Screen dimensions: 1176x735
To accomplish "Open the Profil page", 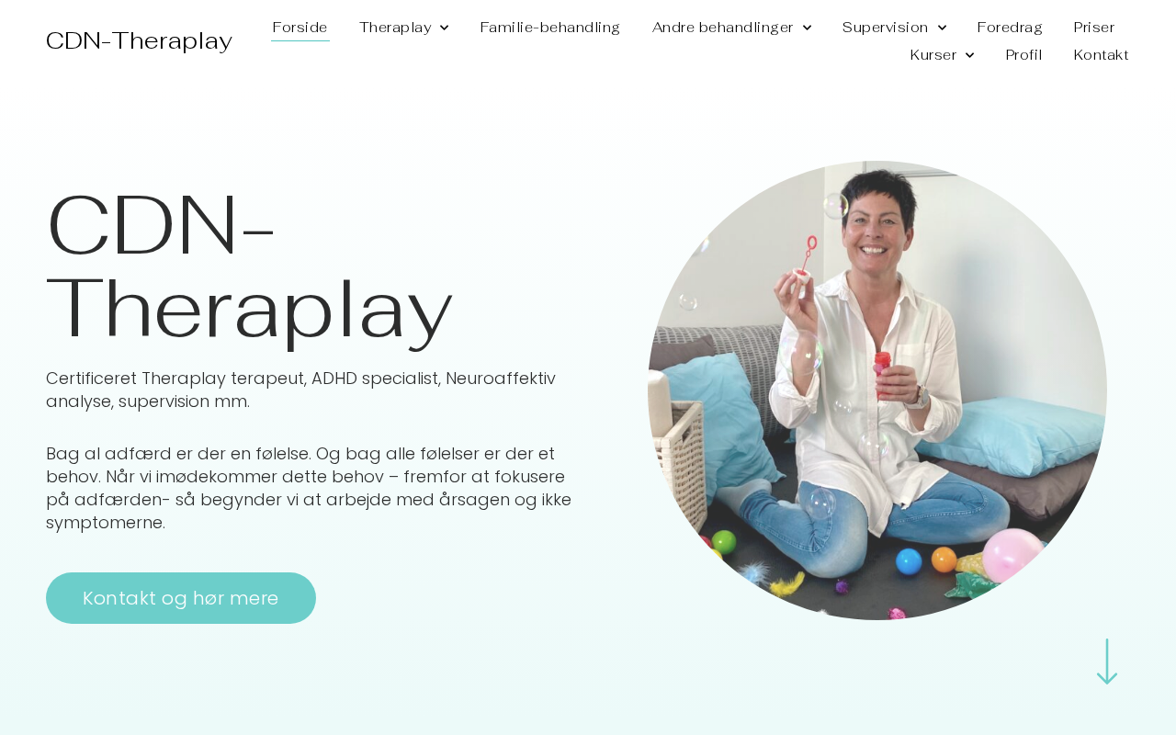I will [x=1023, y=55].
